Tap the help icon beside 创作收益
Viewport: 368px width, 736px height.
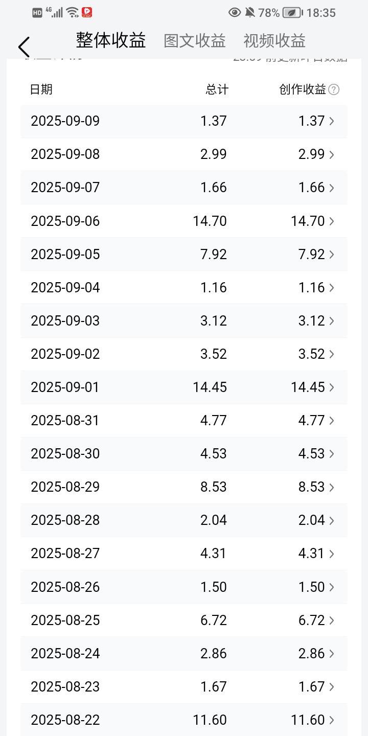(334, 89)
